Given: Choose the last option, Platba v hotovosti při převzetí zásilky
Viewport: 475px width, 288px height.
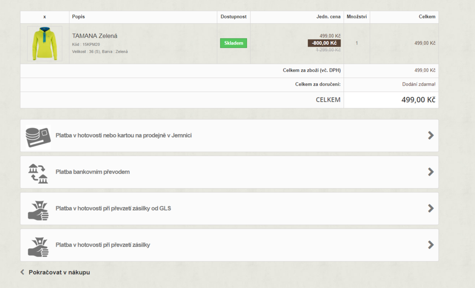Looking at the screenshot, I should pyautogui.click(x=229, y=245).
